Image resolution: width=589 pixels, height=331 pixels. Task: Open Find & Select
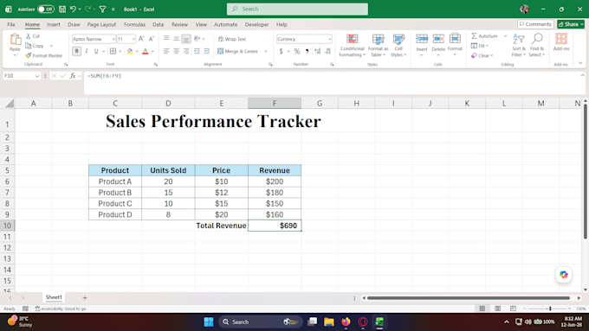pos(536,45)
